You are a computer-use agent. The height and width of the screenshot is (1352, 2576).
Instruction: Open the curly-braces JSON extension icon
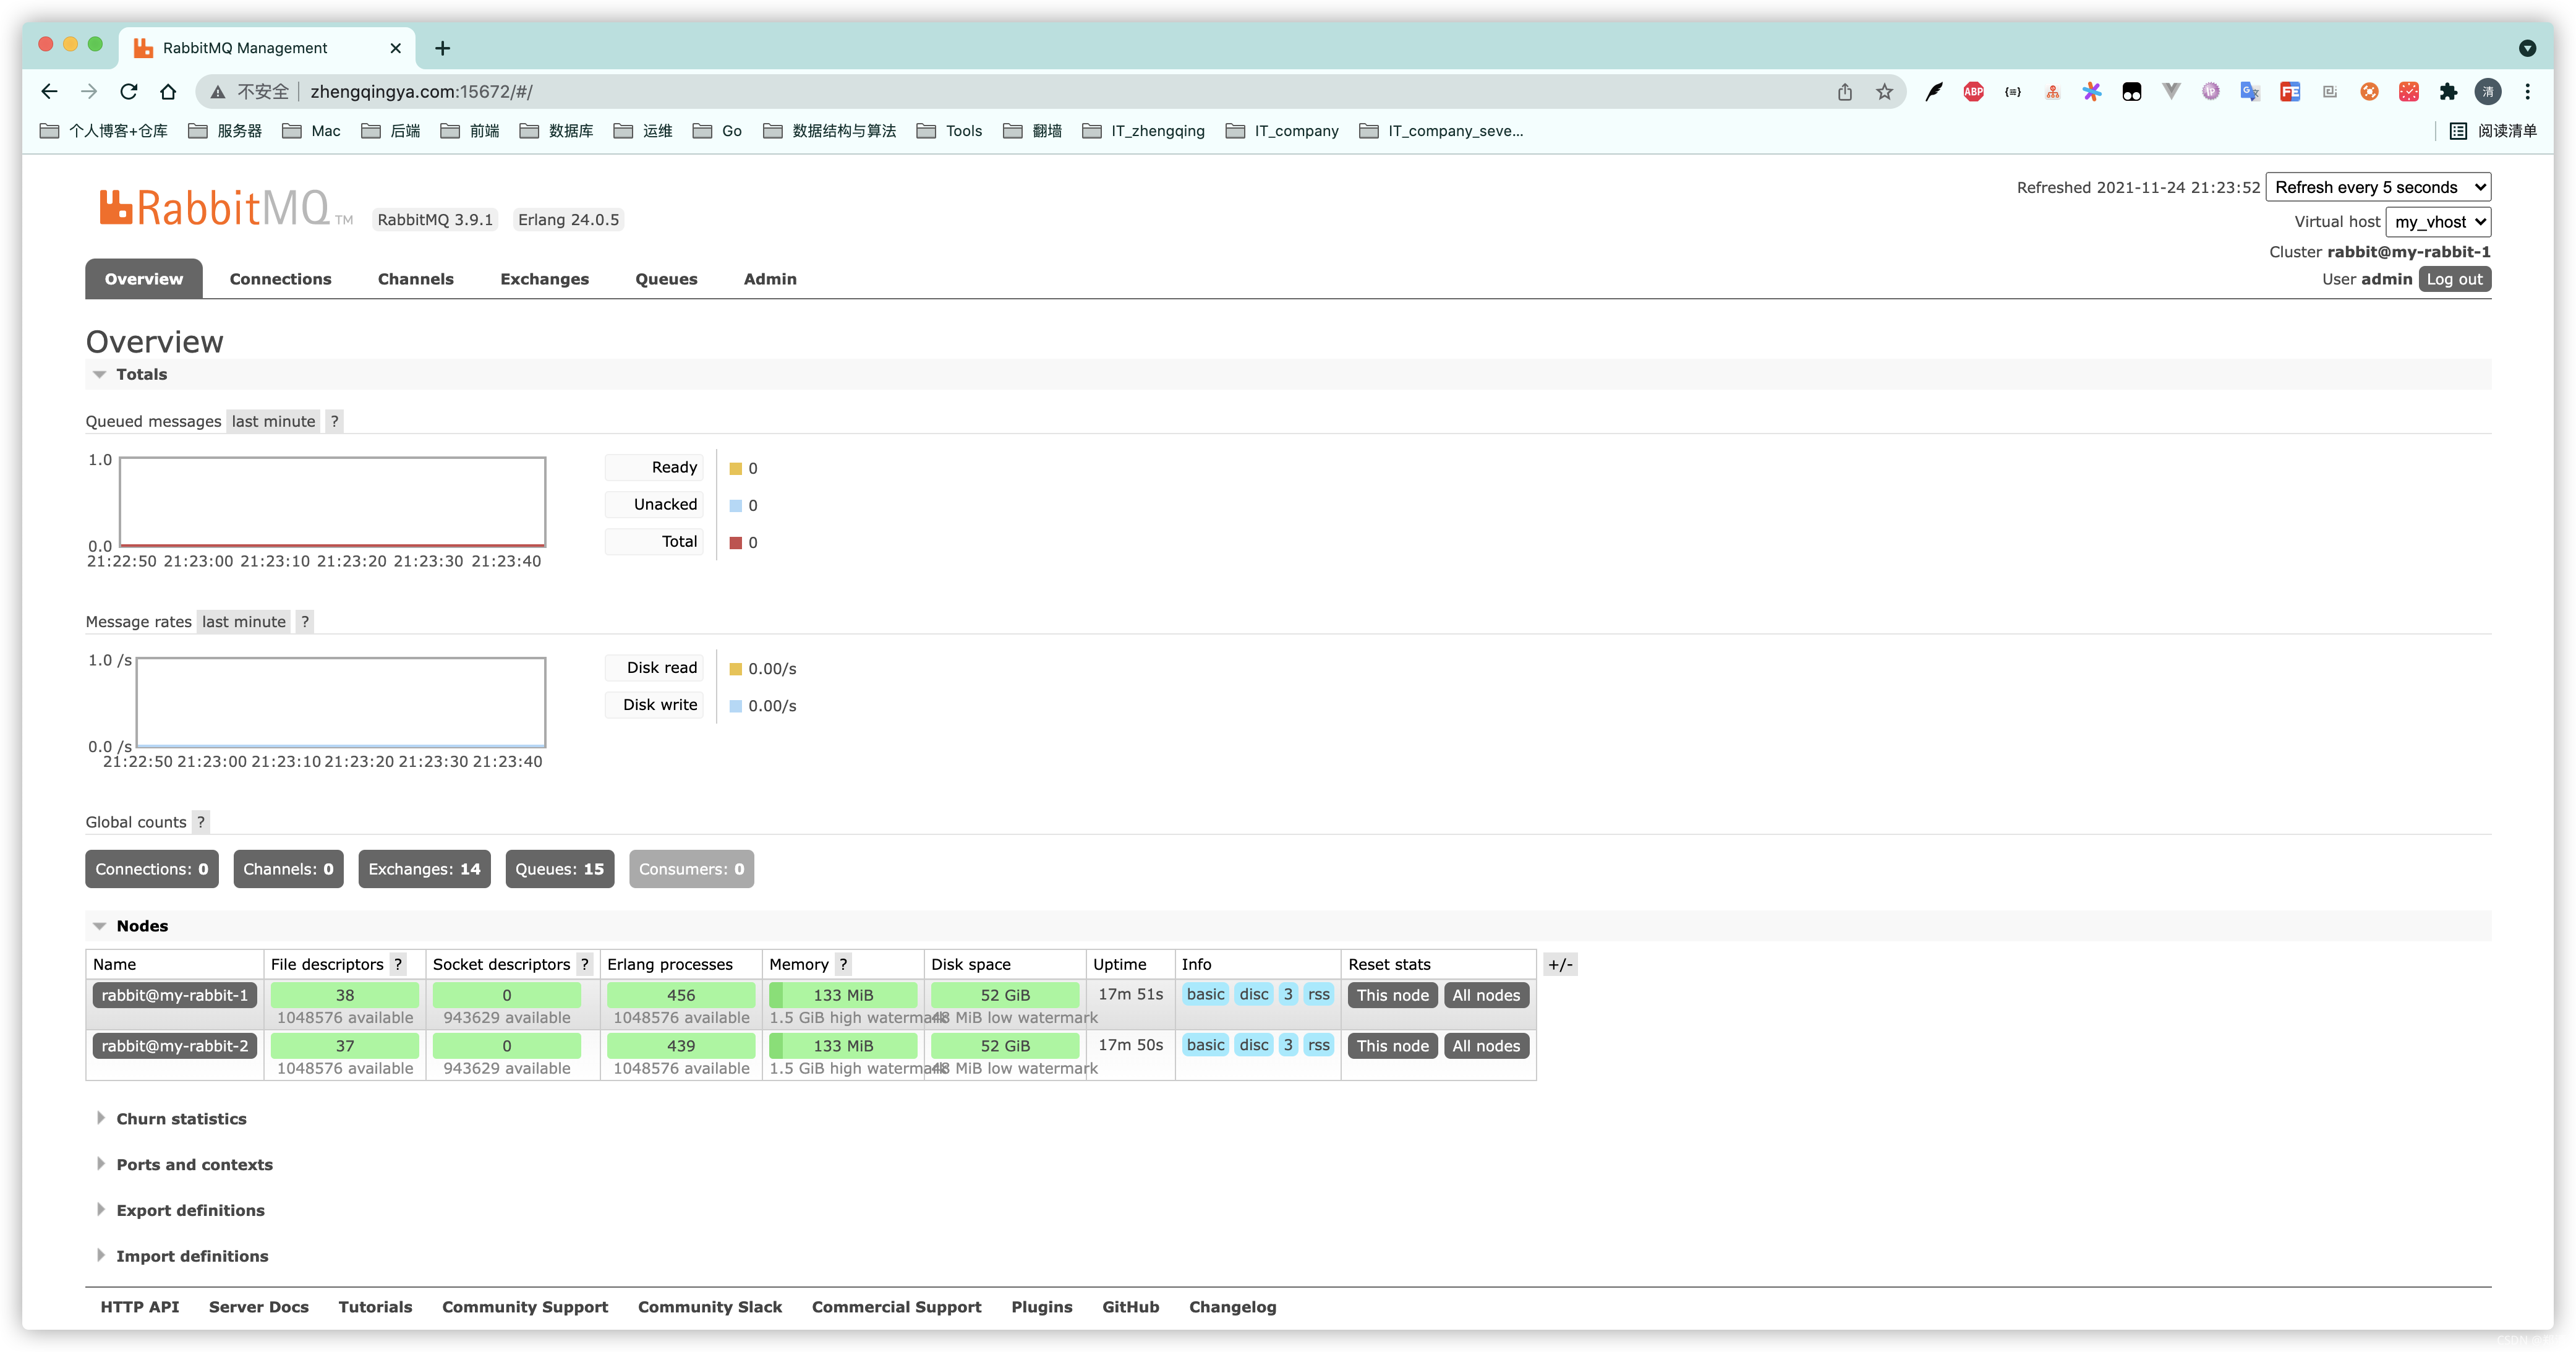click(2013, 92)
